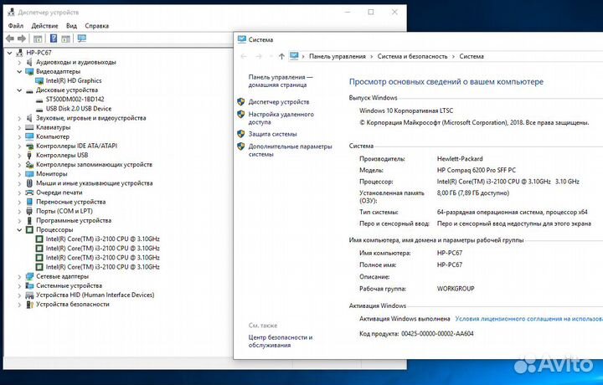Click the Back arrow in System window
Viewport: 603px width, 385px height.
pyautogui.click(x=244, y=56)
